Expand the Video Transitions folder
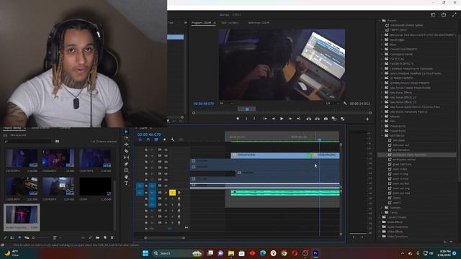This screenshot has width=461, height=259. (380, 237)
